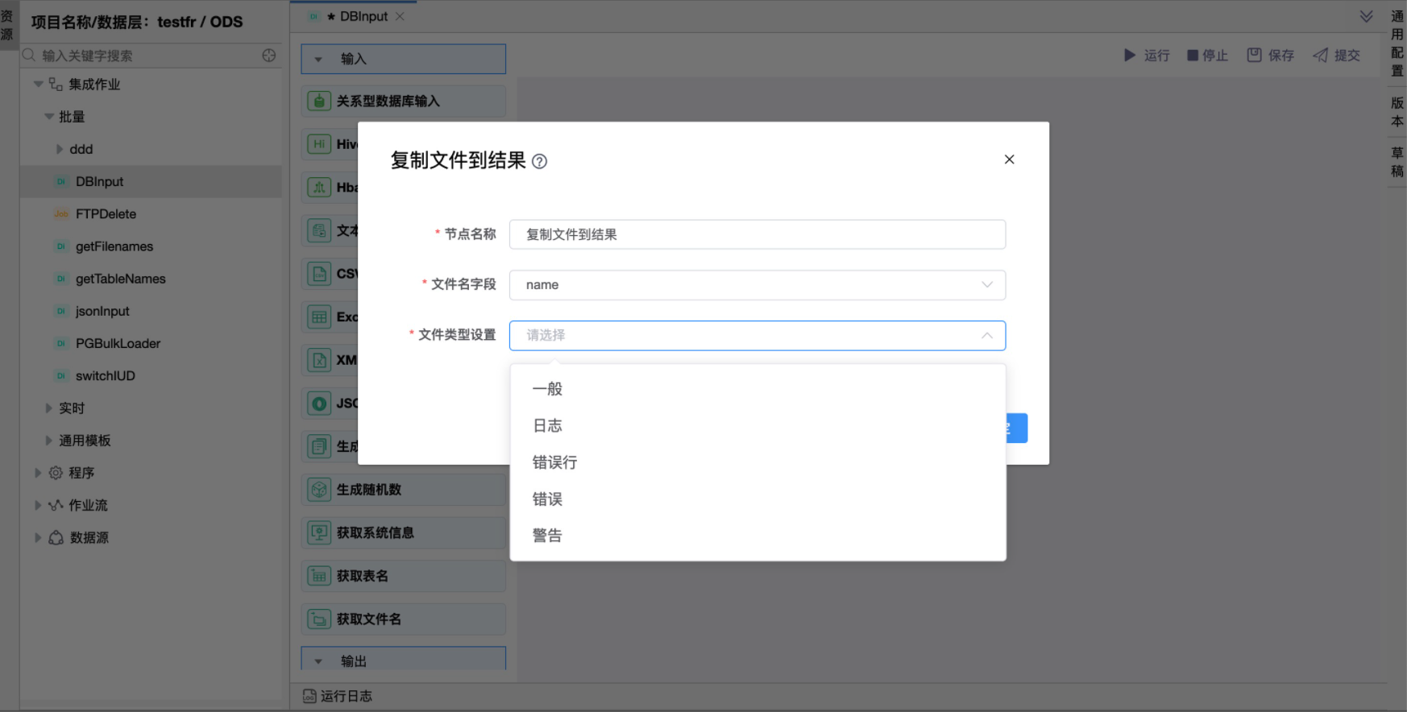
Task: Expand the 实时 tree node
Action: pos(49,408)
